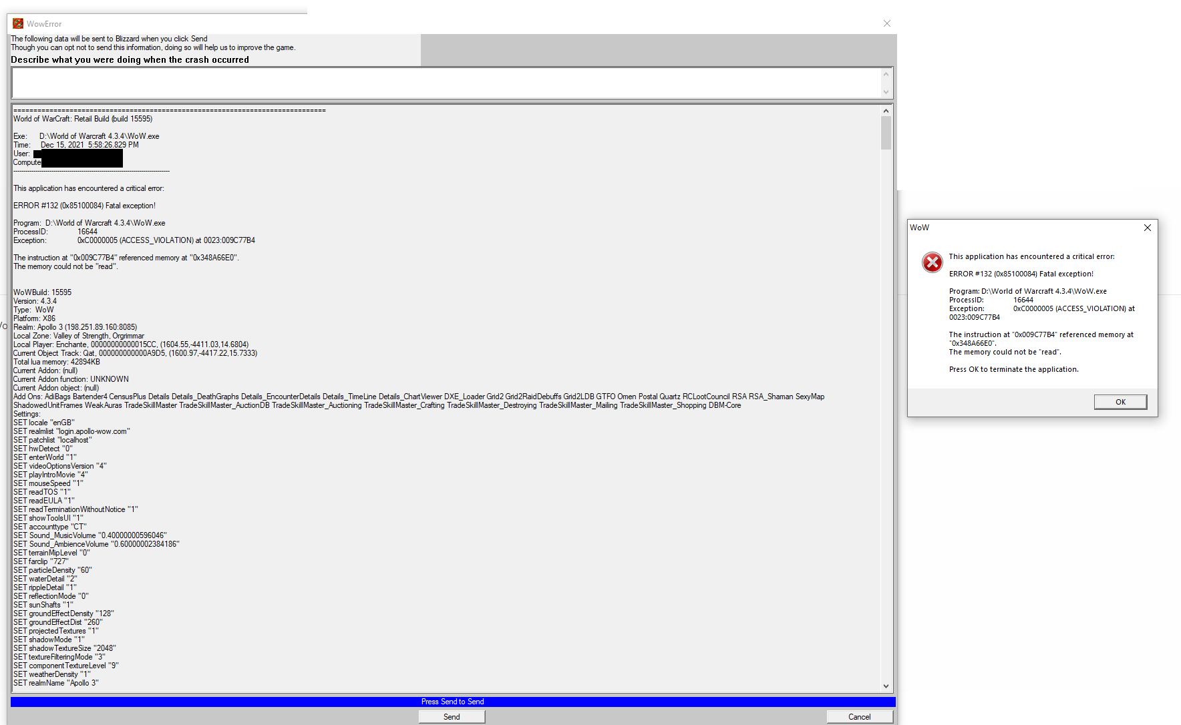Screen dimensions: 1181x725
Task: Click the 'Platform: X86' line
Action: (x=34, y=318)
